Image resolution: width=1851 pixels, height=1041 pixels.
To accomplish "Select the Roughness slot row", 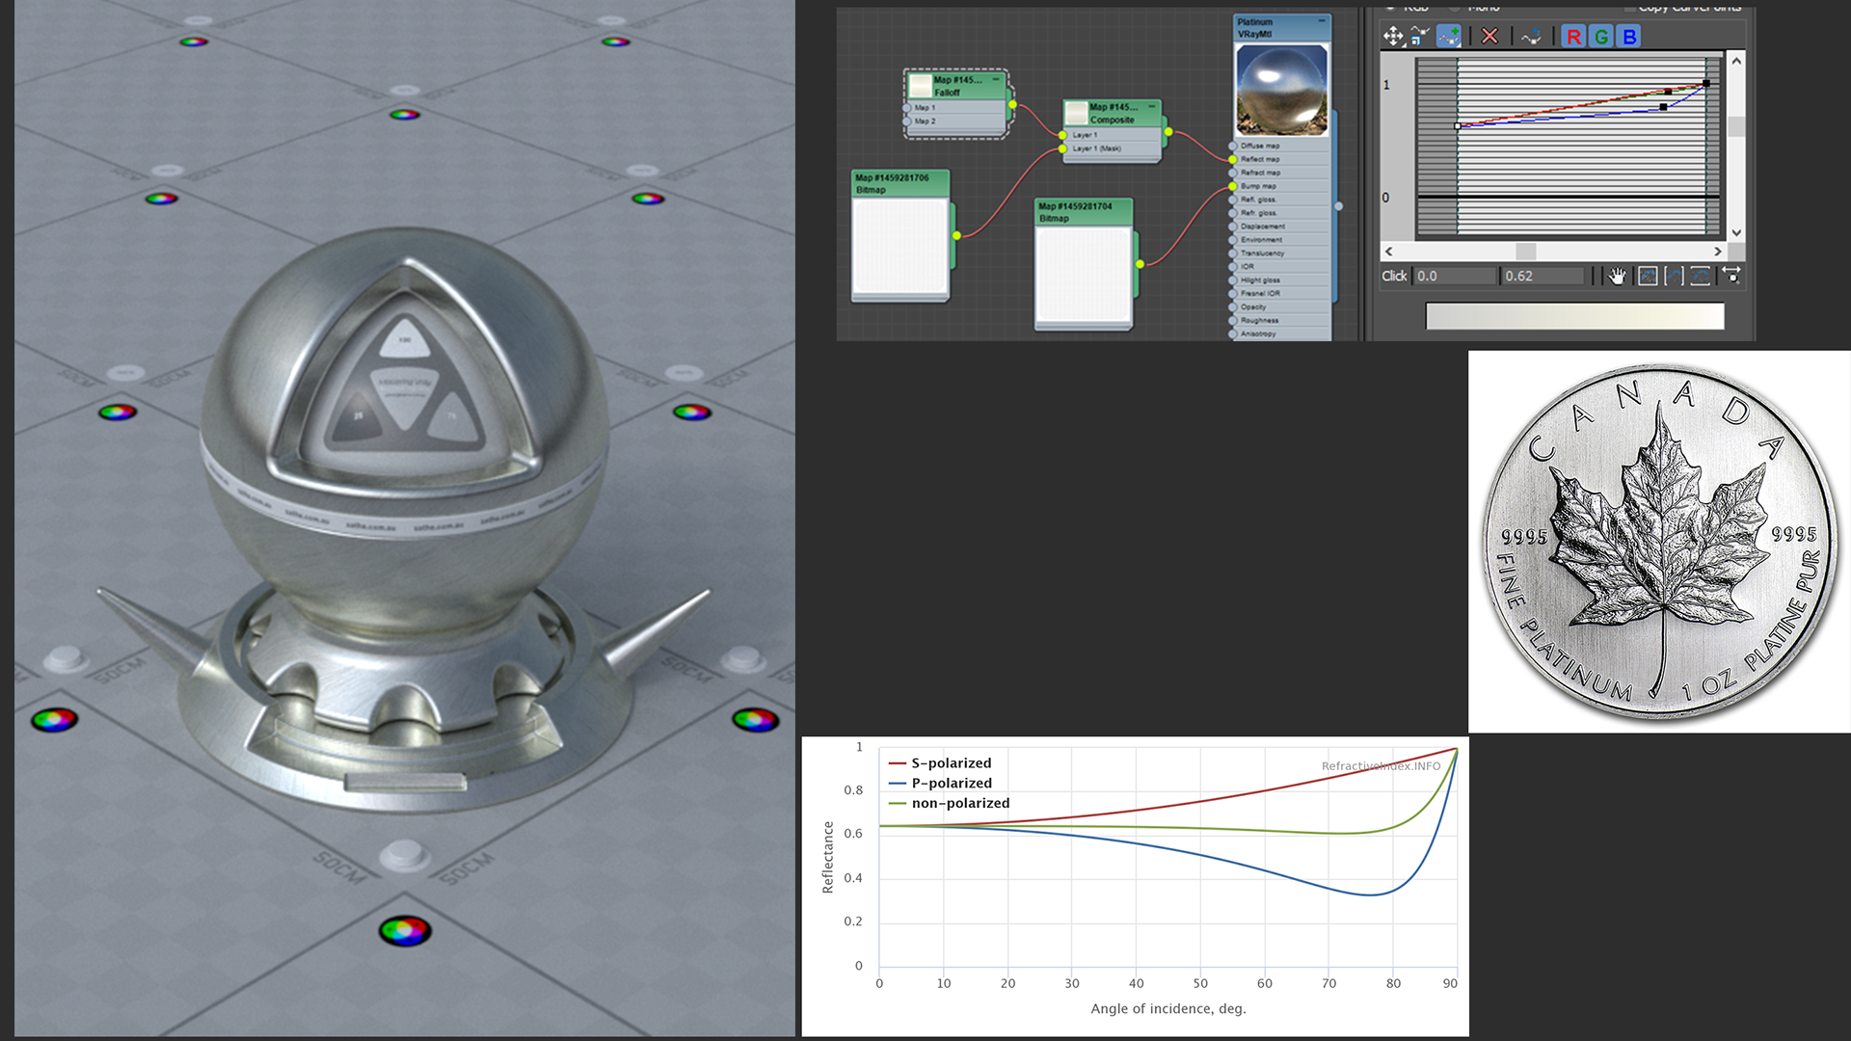I will [1280, 321].
